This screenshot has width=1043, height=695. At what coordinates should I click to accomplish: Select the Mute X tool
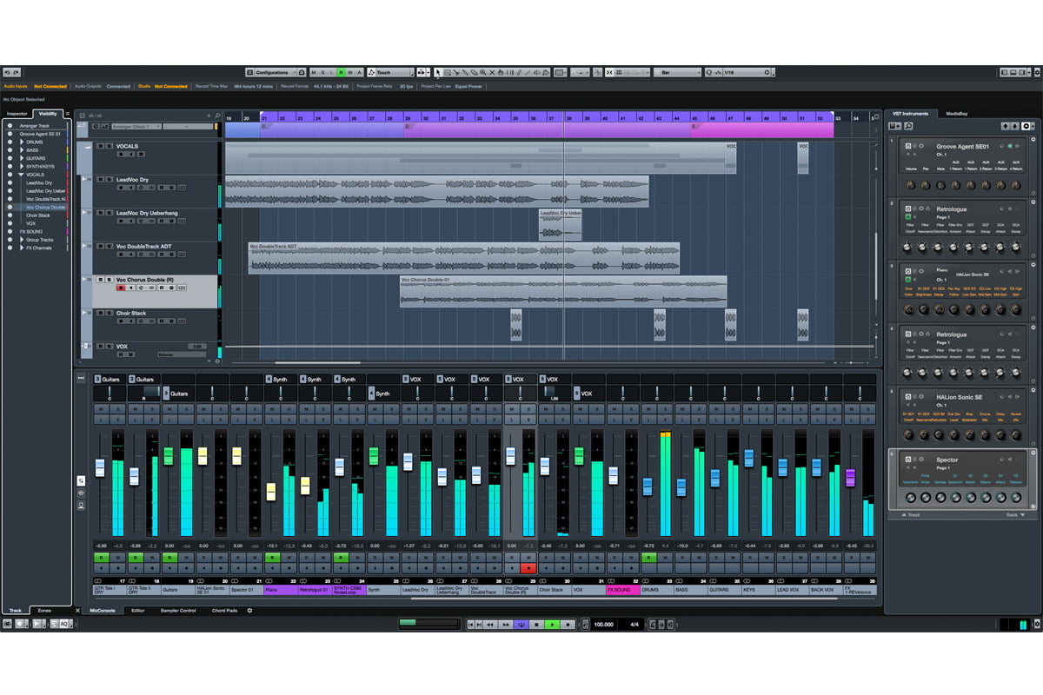click(492, 72)
